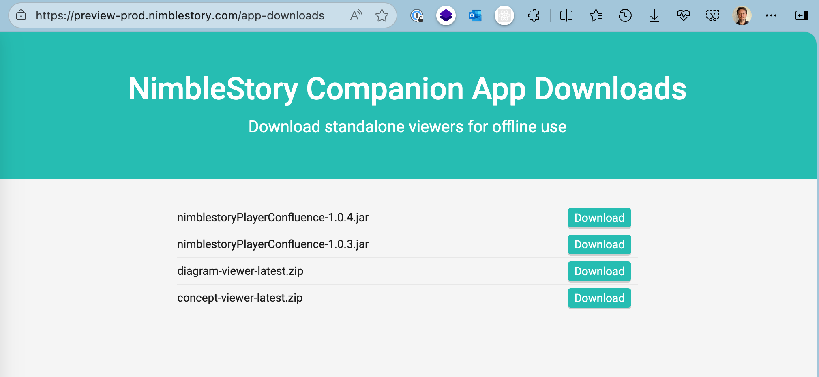
Task: Download nimblestoryPlayerConfluence-1.0.4.jar
Action: [x=599, y=218]
